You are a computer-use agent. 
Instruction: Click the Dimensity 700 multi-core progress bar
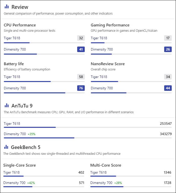point(131,187)
